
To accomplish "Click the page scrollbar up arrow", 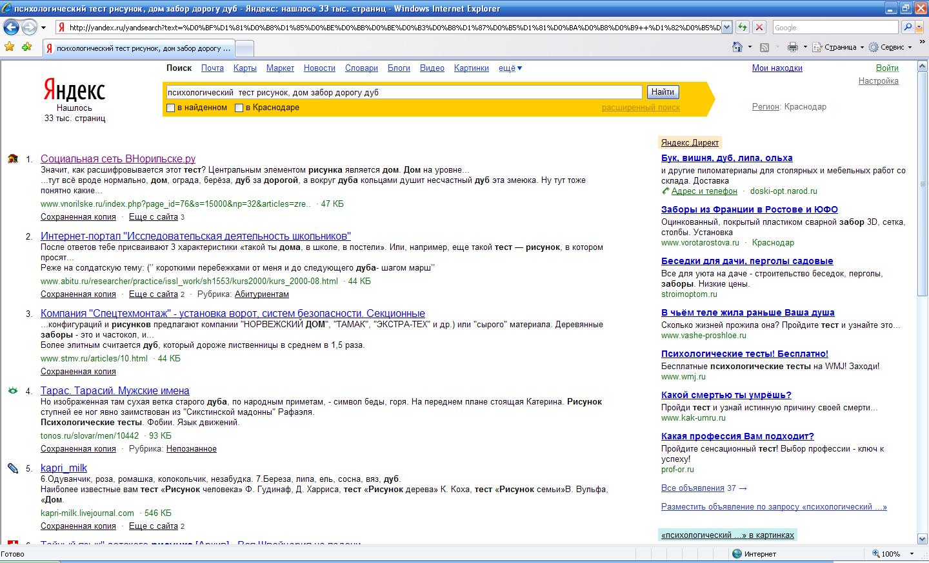I will coord(923,65).
